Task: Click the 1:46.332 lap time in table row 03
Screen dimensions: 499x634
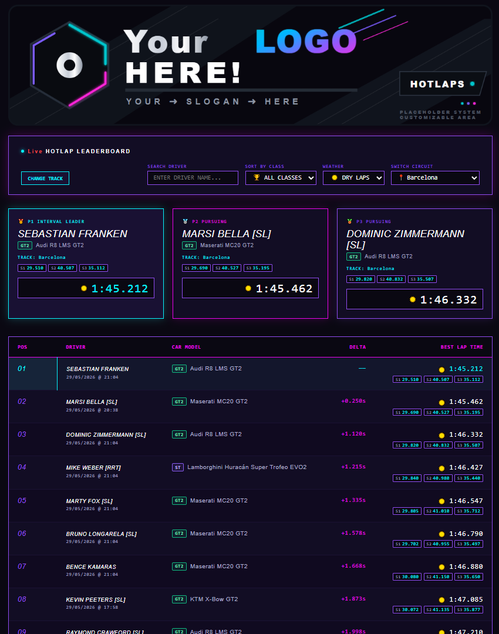Action: click(x=466, y=434)
